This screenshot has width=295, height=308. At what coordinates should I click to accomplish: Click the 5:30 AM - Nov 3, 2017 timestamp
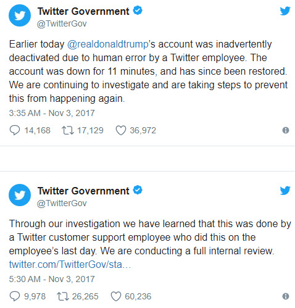(x=52, y=279)
